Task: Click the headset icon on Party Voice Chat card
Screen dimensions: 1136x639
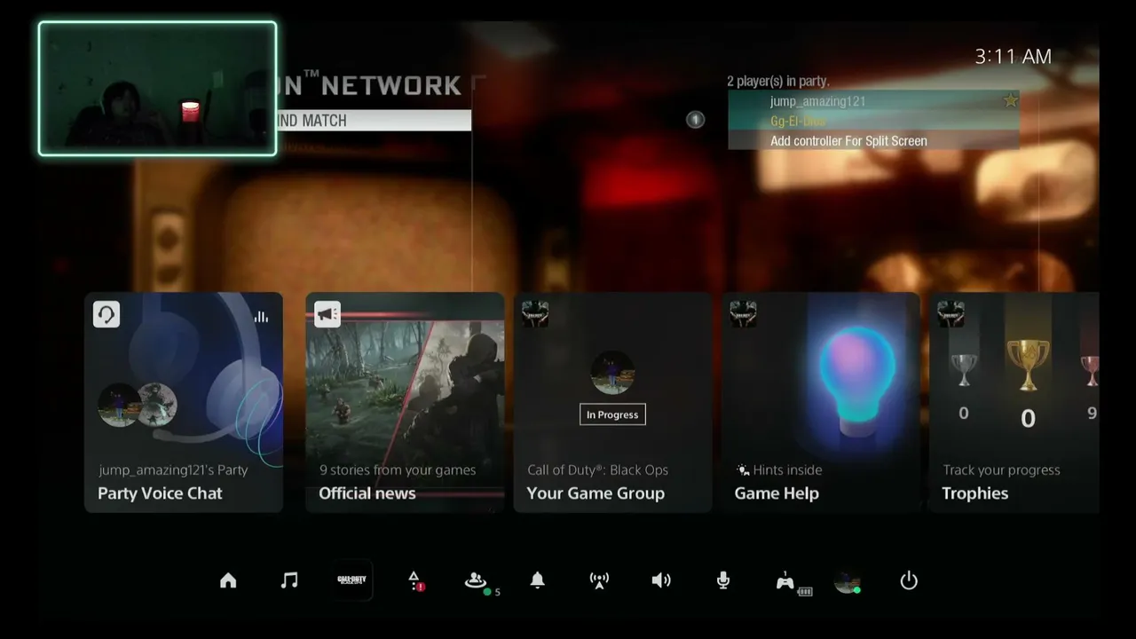Action: click(106, 314)
